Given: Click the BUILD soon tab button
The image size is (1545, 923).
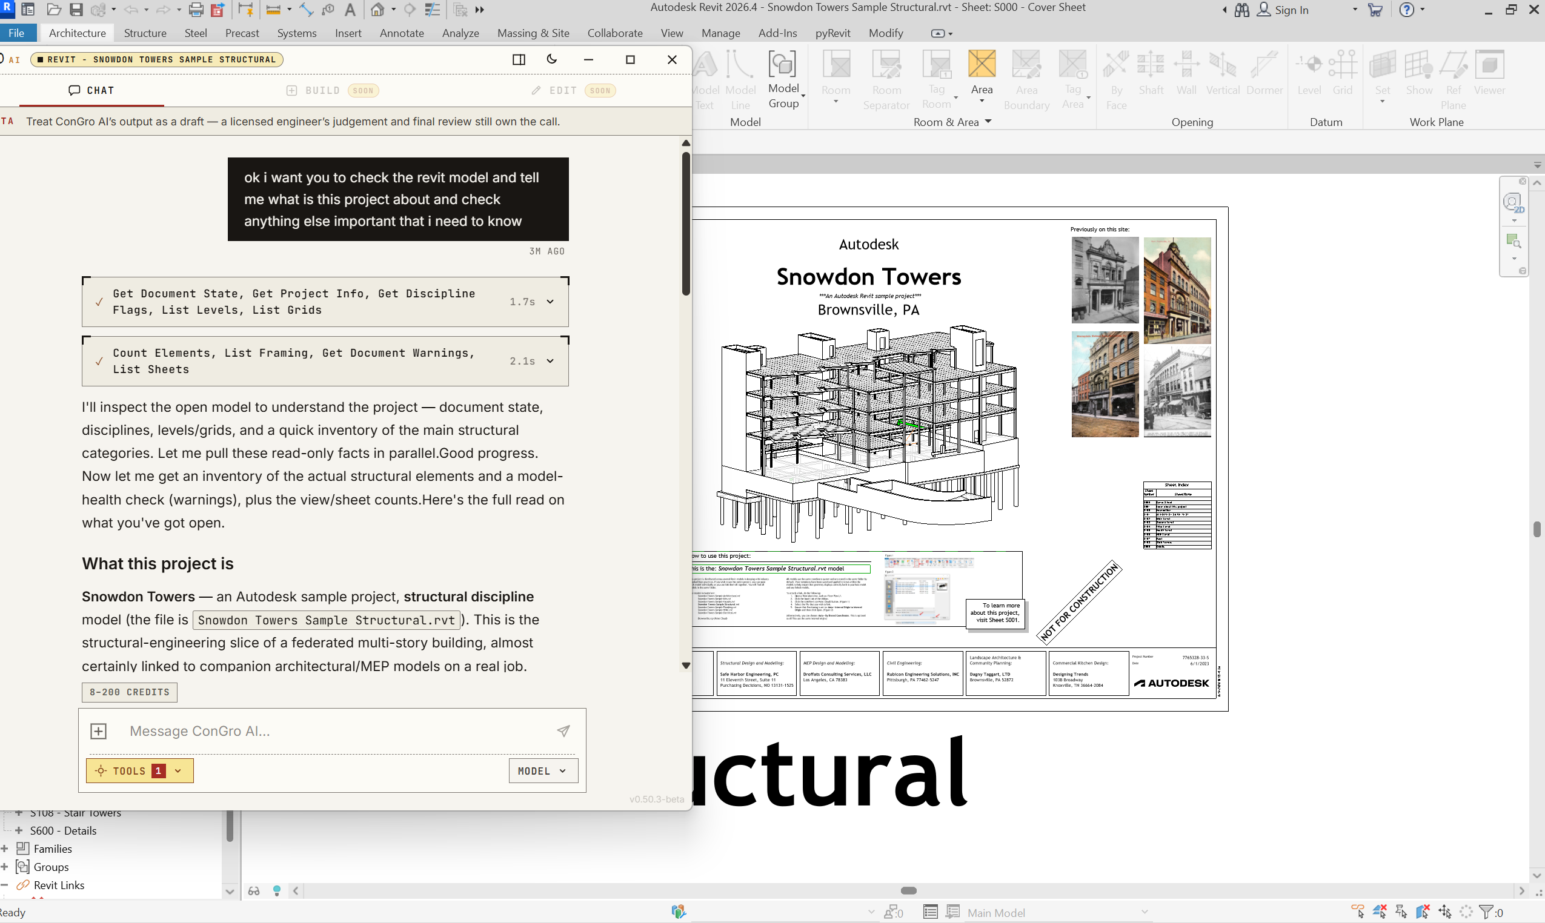Looking at the screenshot, I should coord(332,90).
